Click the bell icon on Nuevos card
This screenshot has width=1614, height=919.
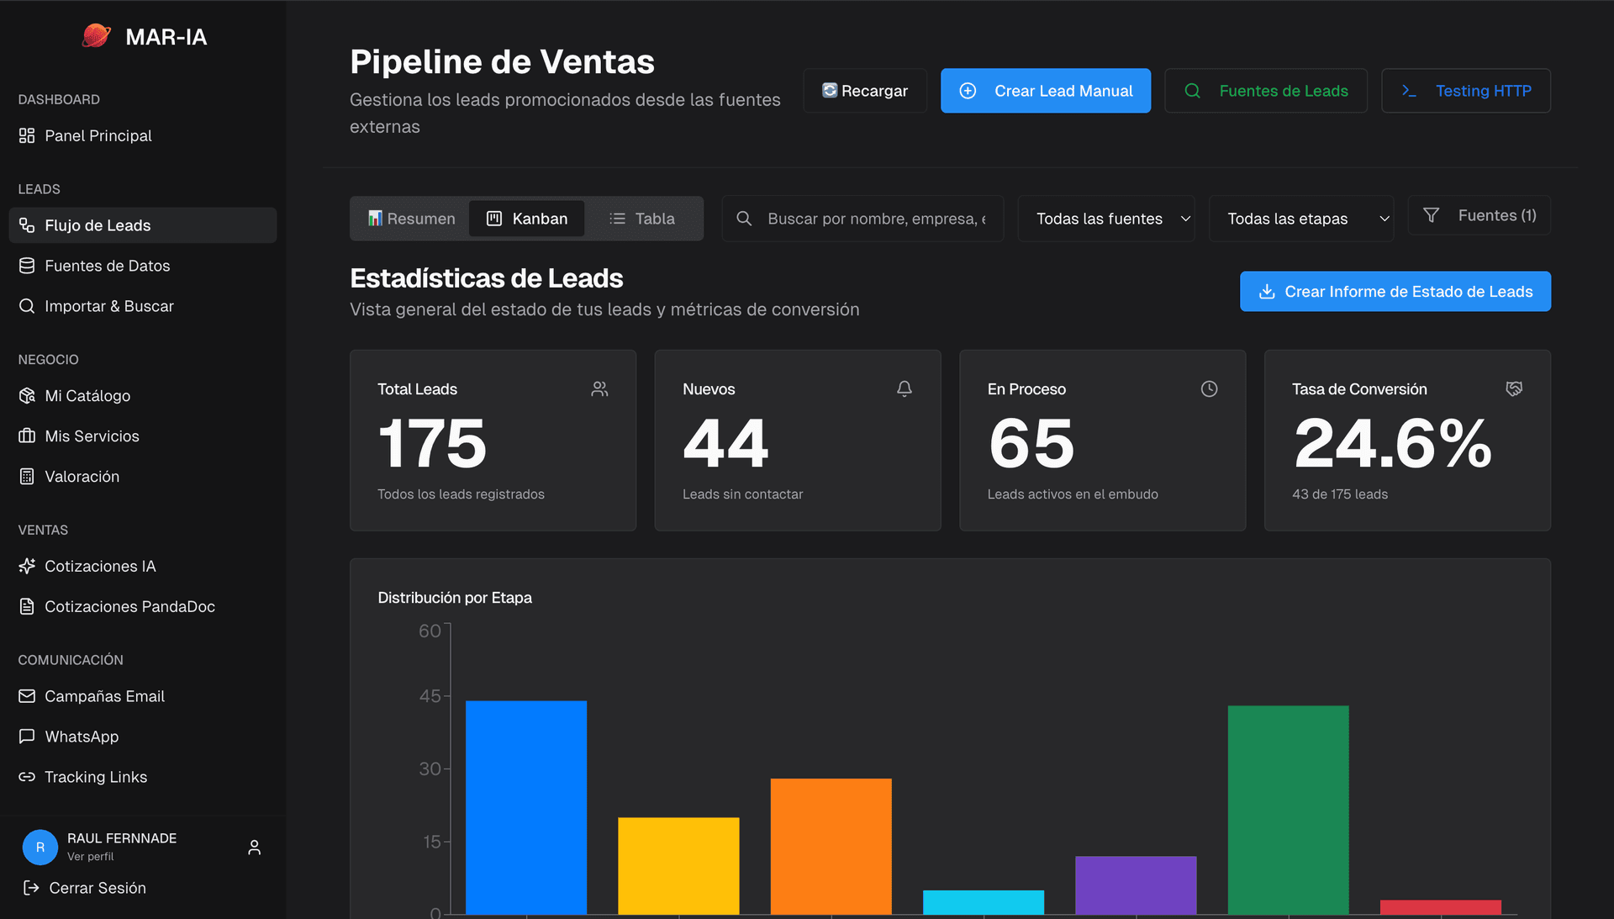pos(904,388)
